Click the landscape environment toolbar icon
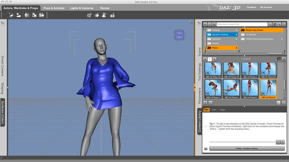 click(x=18, y=15)
